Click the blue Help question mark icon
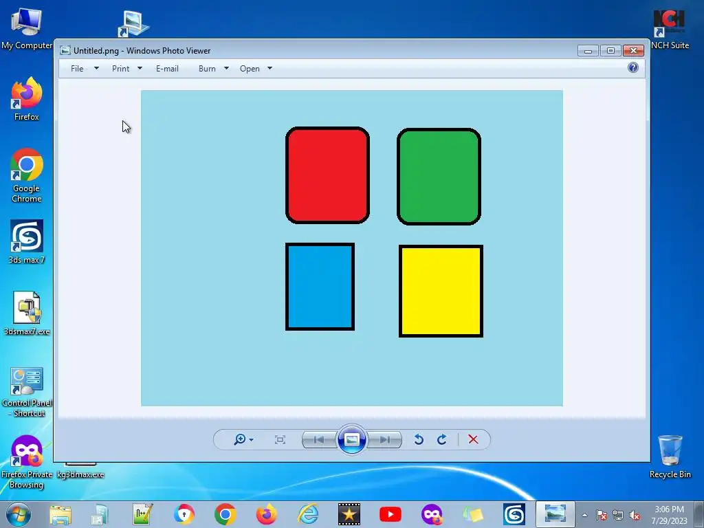This screenshot has height=528, width=704. click(633, 67)
